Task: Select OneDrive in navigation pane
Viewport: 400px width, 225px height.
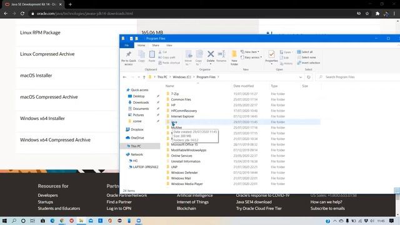Action: pyautogui.click(x=137, y=138)
